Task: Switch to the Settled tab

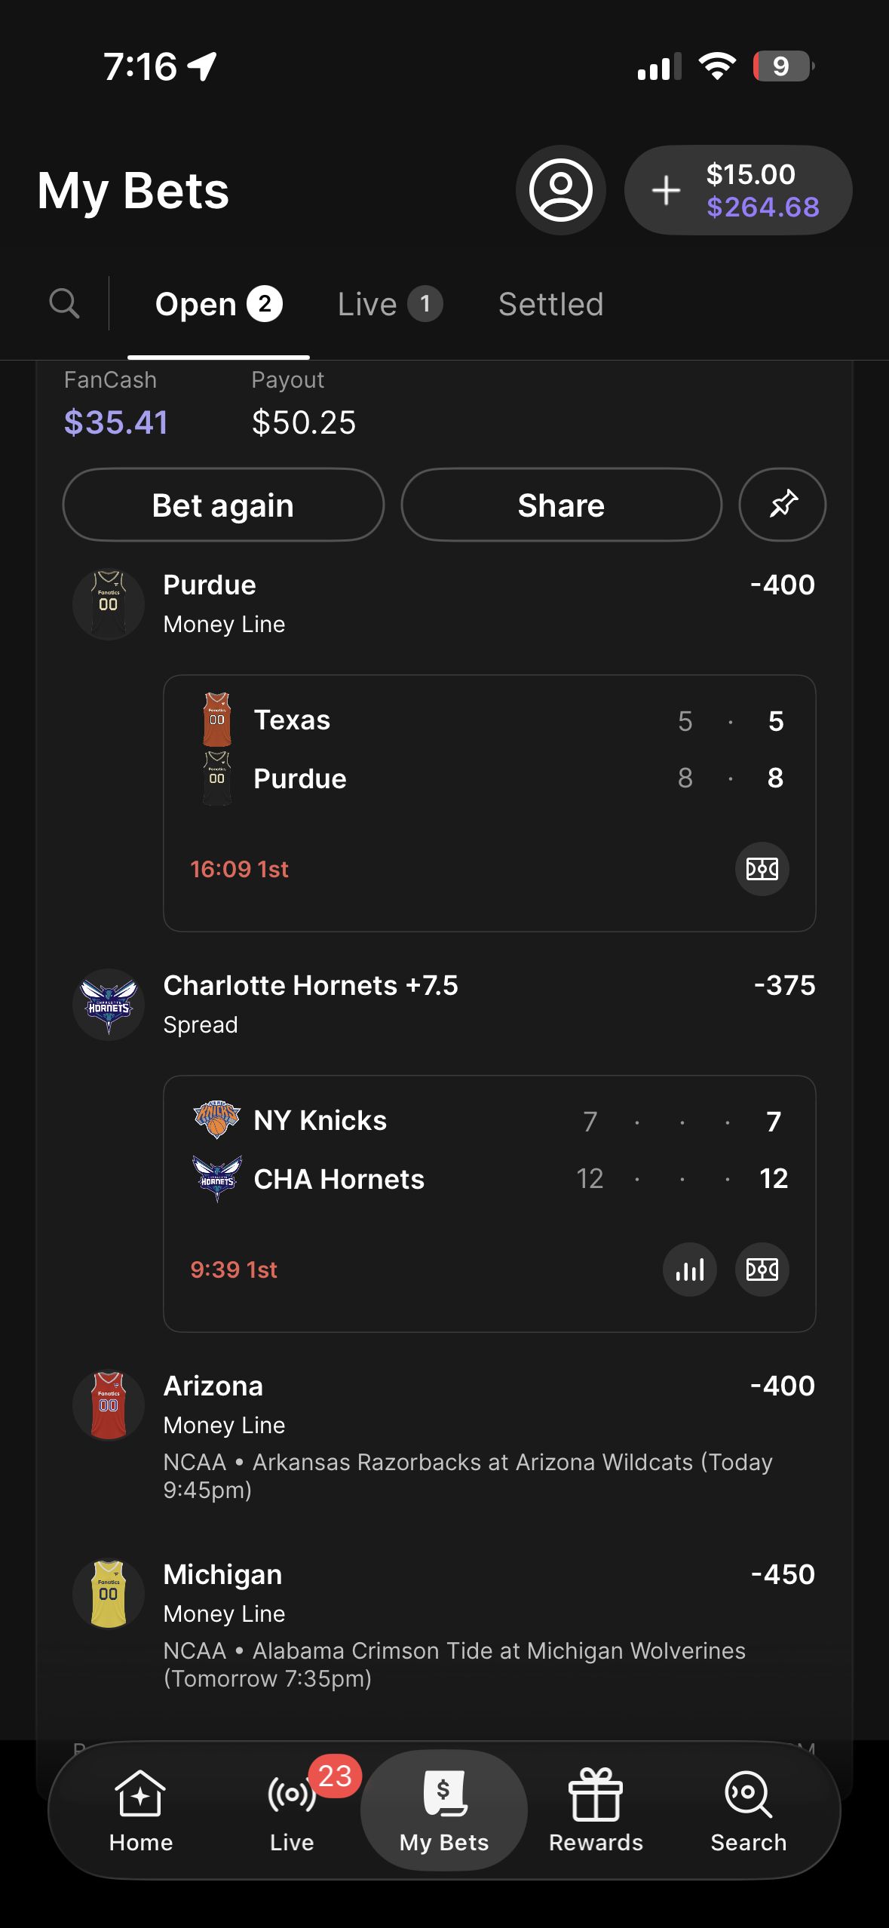Action: tap(550, 305)
